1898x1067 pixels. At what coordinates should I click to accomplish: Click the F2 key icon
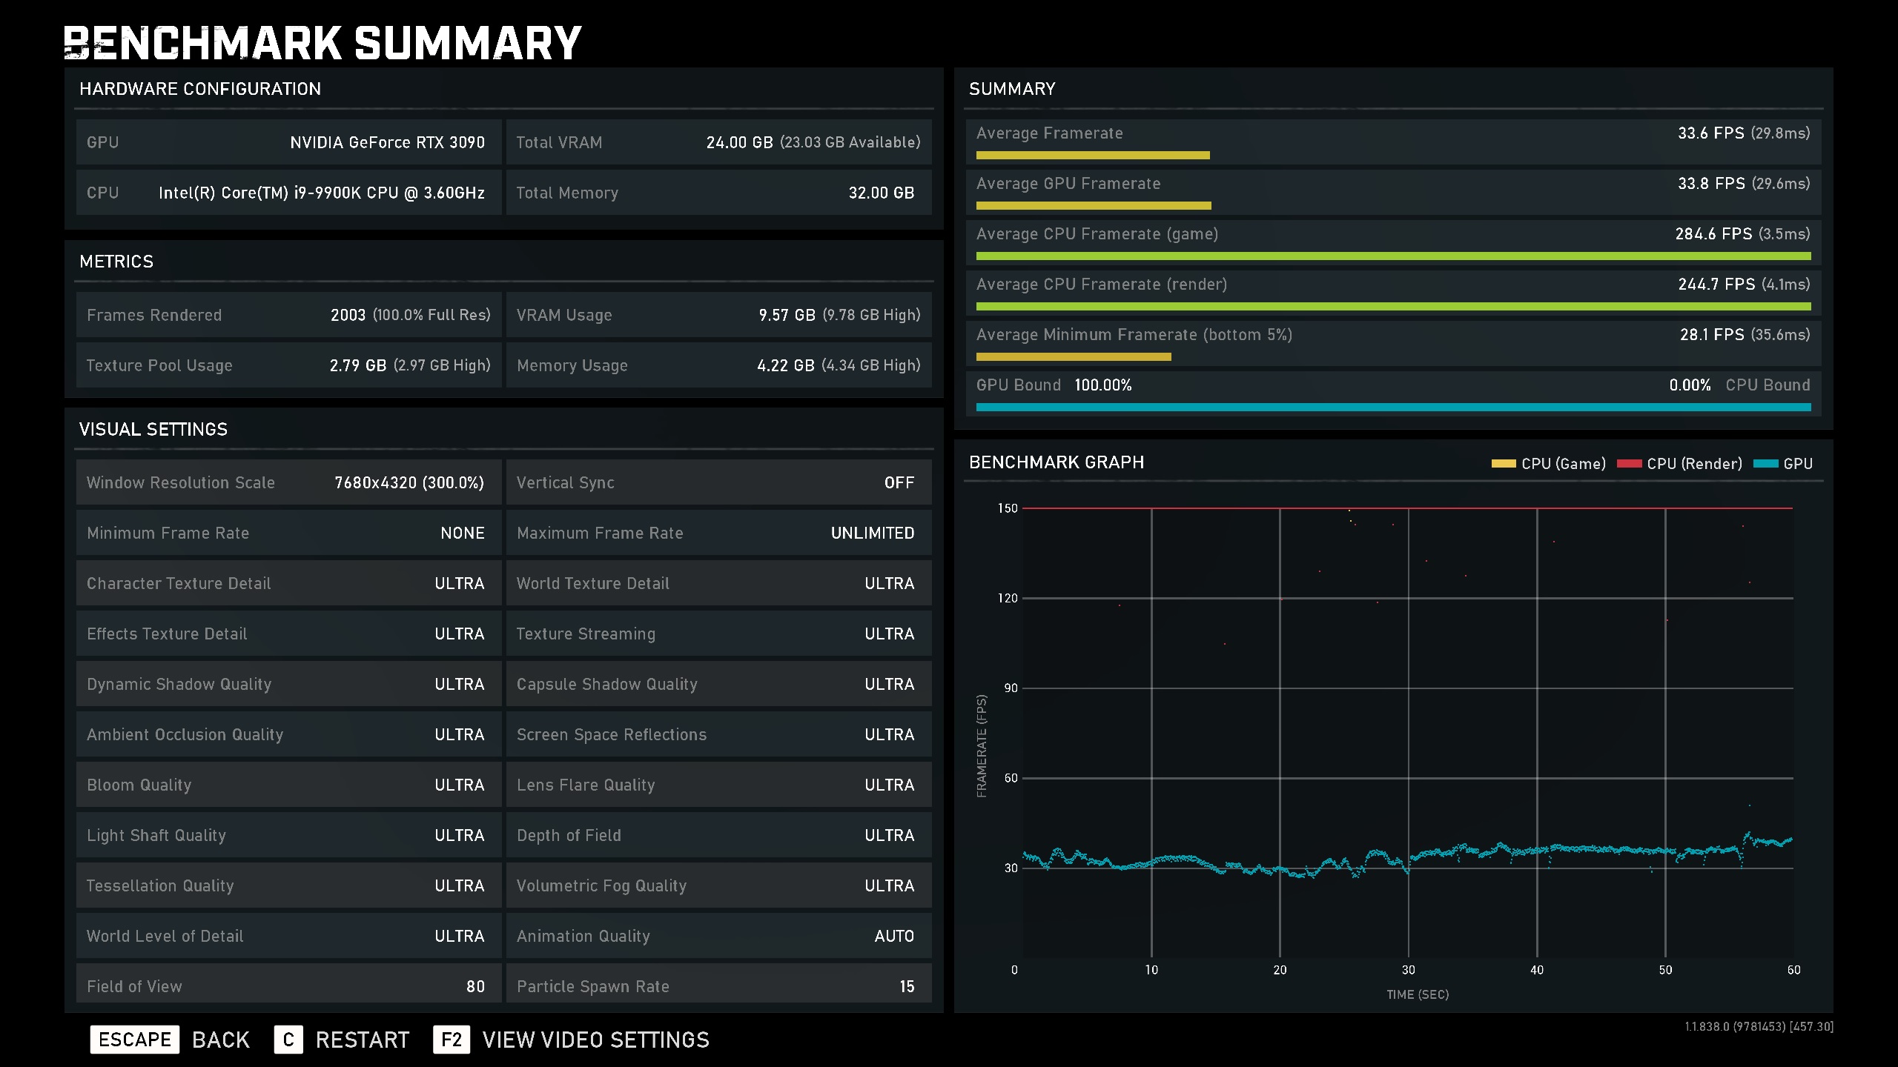tap(451, 1040)
